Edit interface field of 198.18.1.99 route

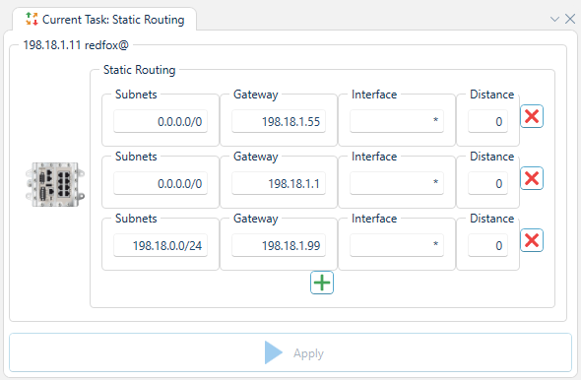[x=397, y=245]
